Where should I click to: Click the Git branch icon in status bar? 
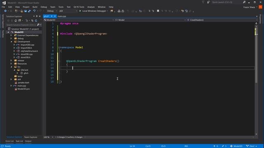pyautogui.click(x=247, y=146)
